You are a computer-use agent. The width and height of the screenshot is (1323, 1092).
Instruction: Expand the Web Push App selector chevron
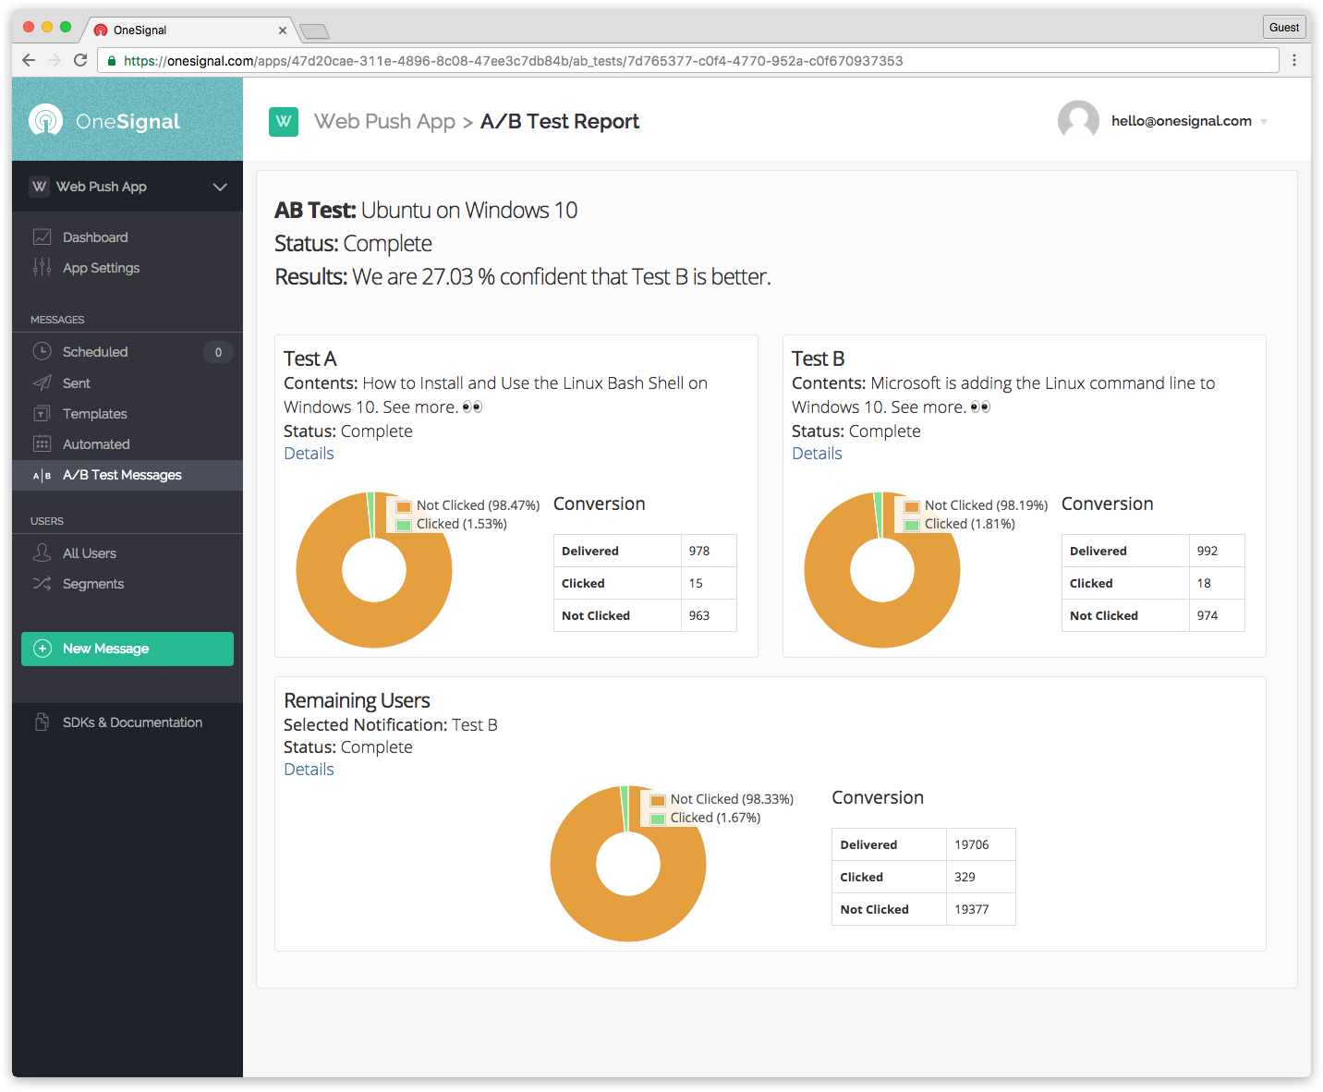click(220, 187)
